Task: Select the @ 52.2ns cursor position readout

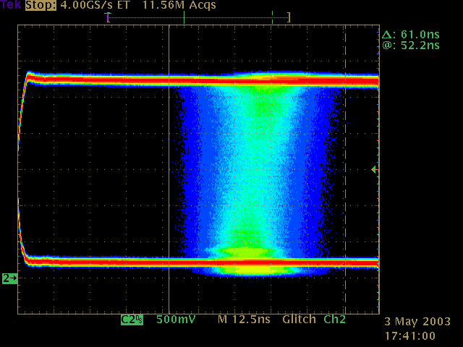Action: (411, 46)
